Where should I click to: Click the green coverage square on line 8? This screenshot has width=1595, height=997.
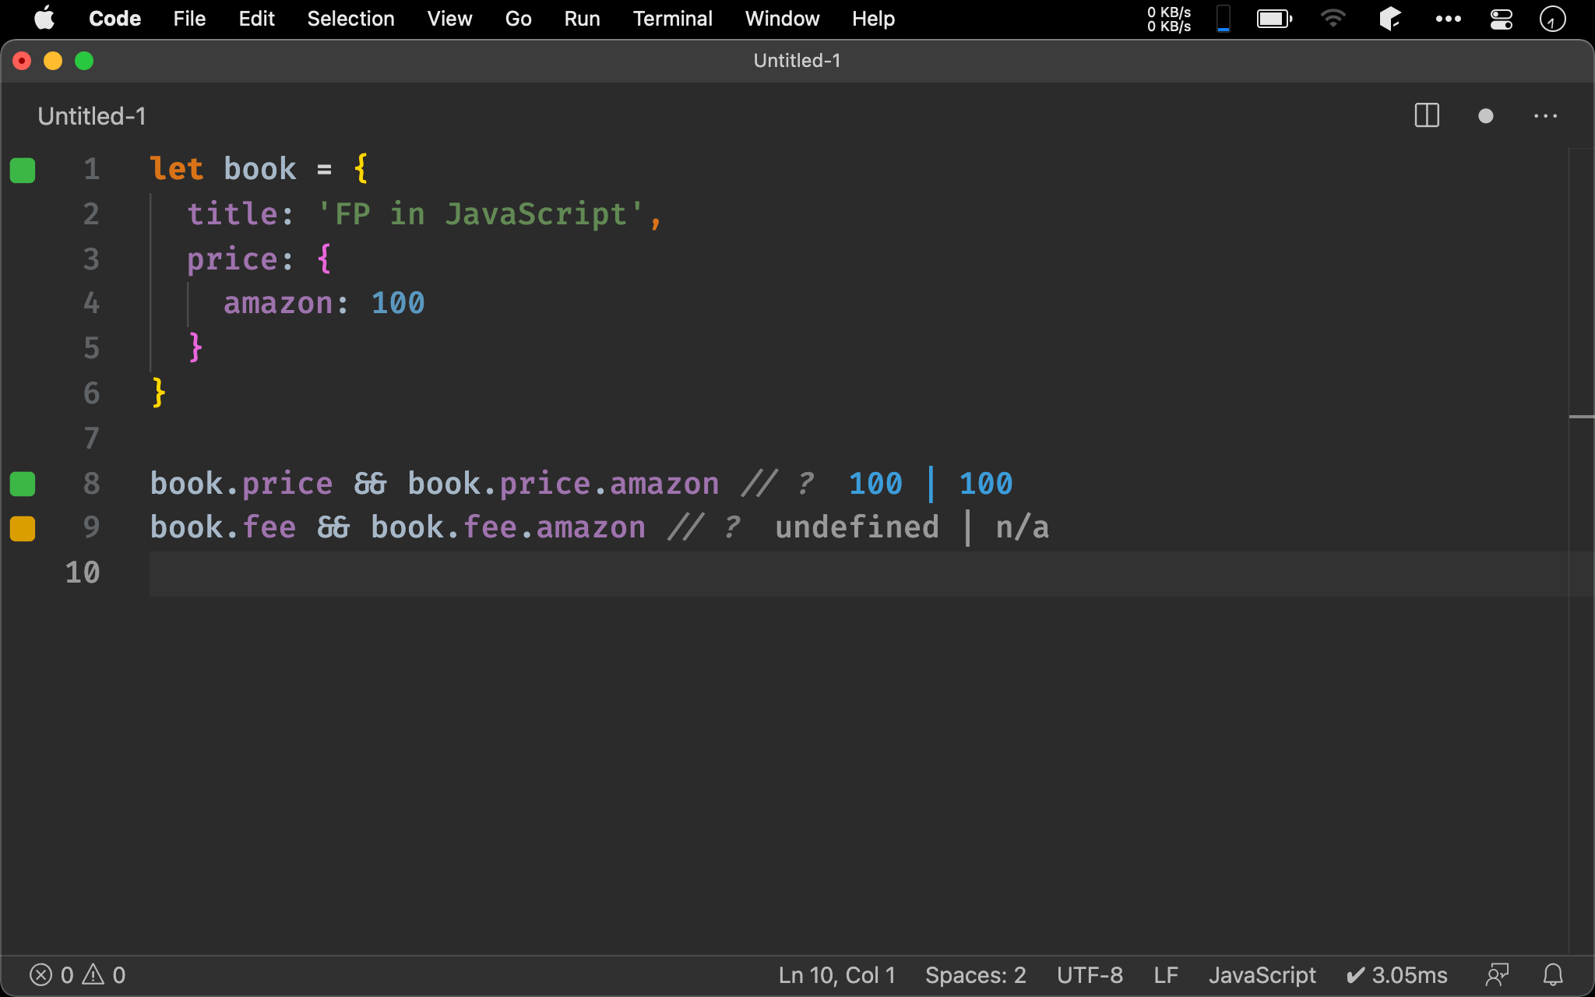pos(23,484)
